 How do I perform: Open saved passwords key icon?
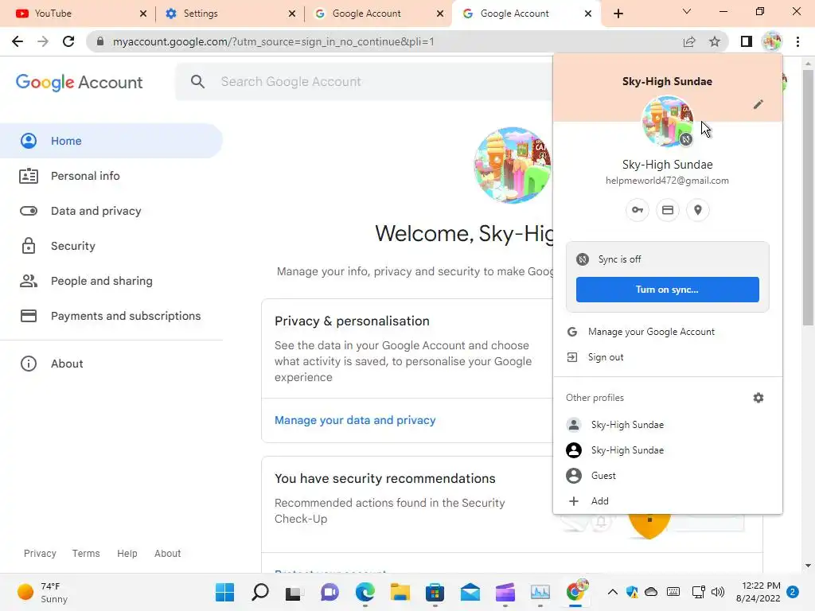[x=638, y=210]
